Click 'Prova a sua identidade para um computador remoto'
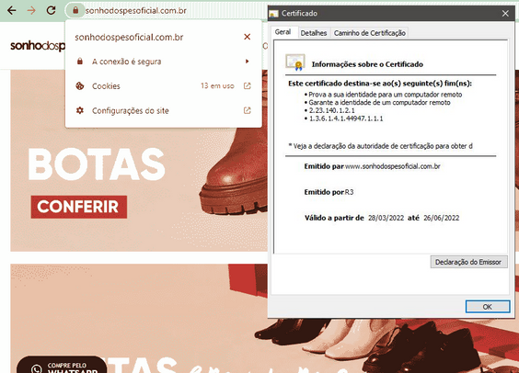Image resolution: width=519 pixels, height=373 pixels. coord(386,95)
